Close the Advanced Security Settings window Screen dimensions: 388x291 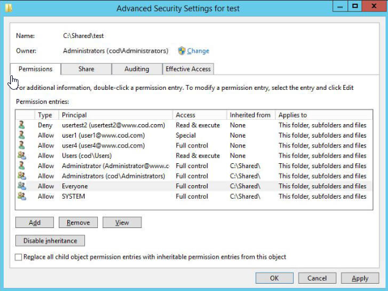pos(374,6)
